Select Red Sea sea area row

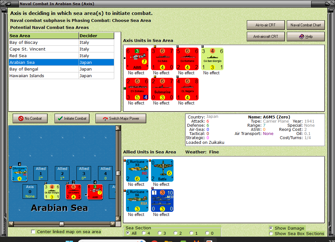coord(61,56)
